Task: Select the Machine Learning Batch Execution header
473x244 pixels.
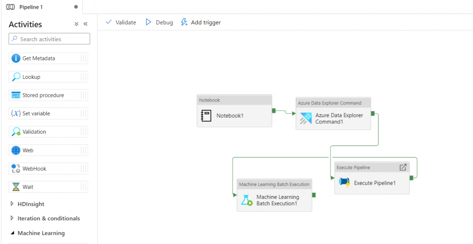Action: click(x=274, y=184)
